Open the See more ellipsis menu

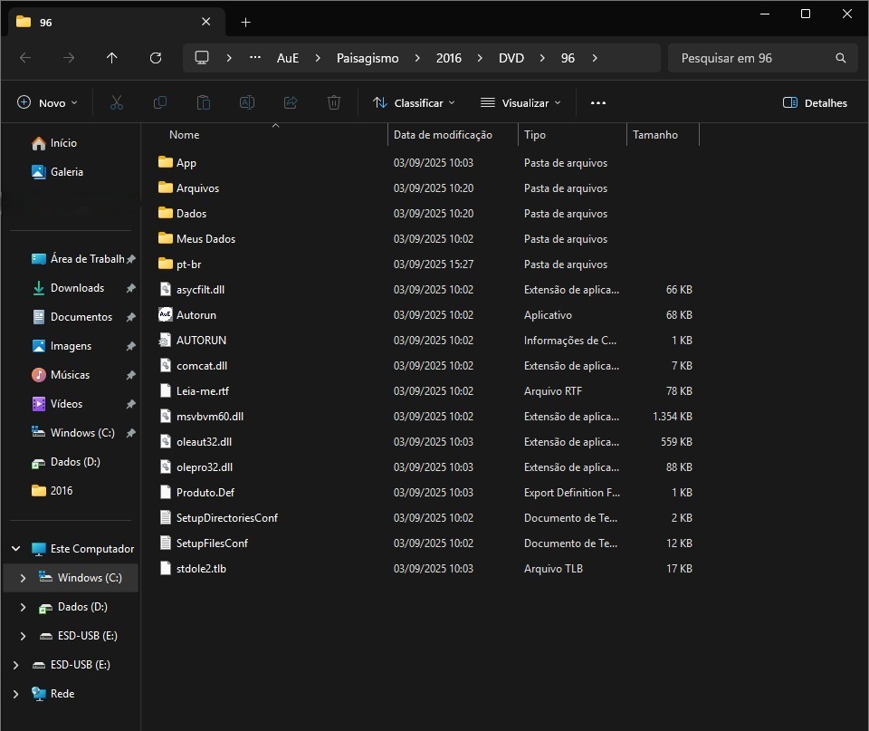(x=597, y=102)
